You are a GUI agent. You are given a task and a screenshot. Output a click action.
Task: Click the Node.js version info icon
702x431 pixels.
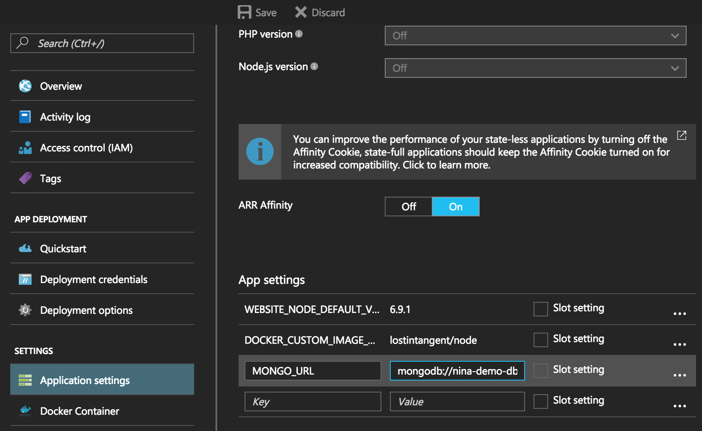point(314,66)
